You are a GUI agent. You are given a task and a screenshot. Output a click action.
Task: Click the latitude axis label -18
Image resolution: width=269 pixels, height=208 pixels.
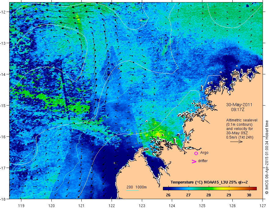3,199
